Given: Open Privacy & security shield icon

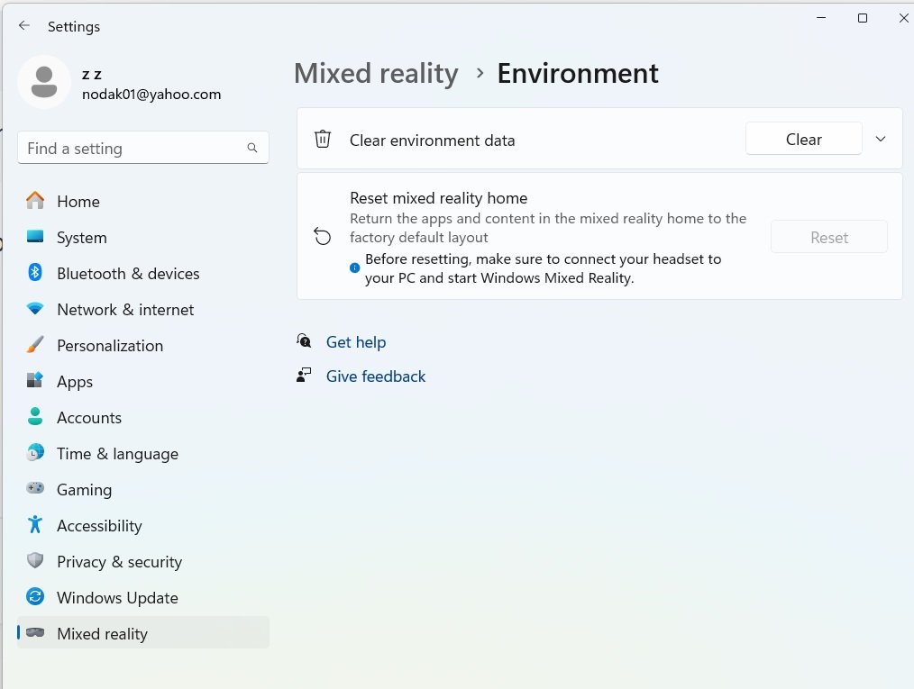Looking at the screenshot, I should pyautogui.click(x=35, y=561).
